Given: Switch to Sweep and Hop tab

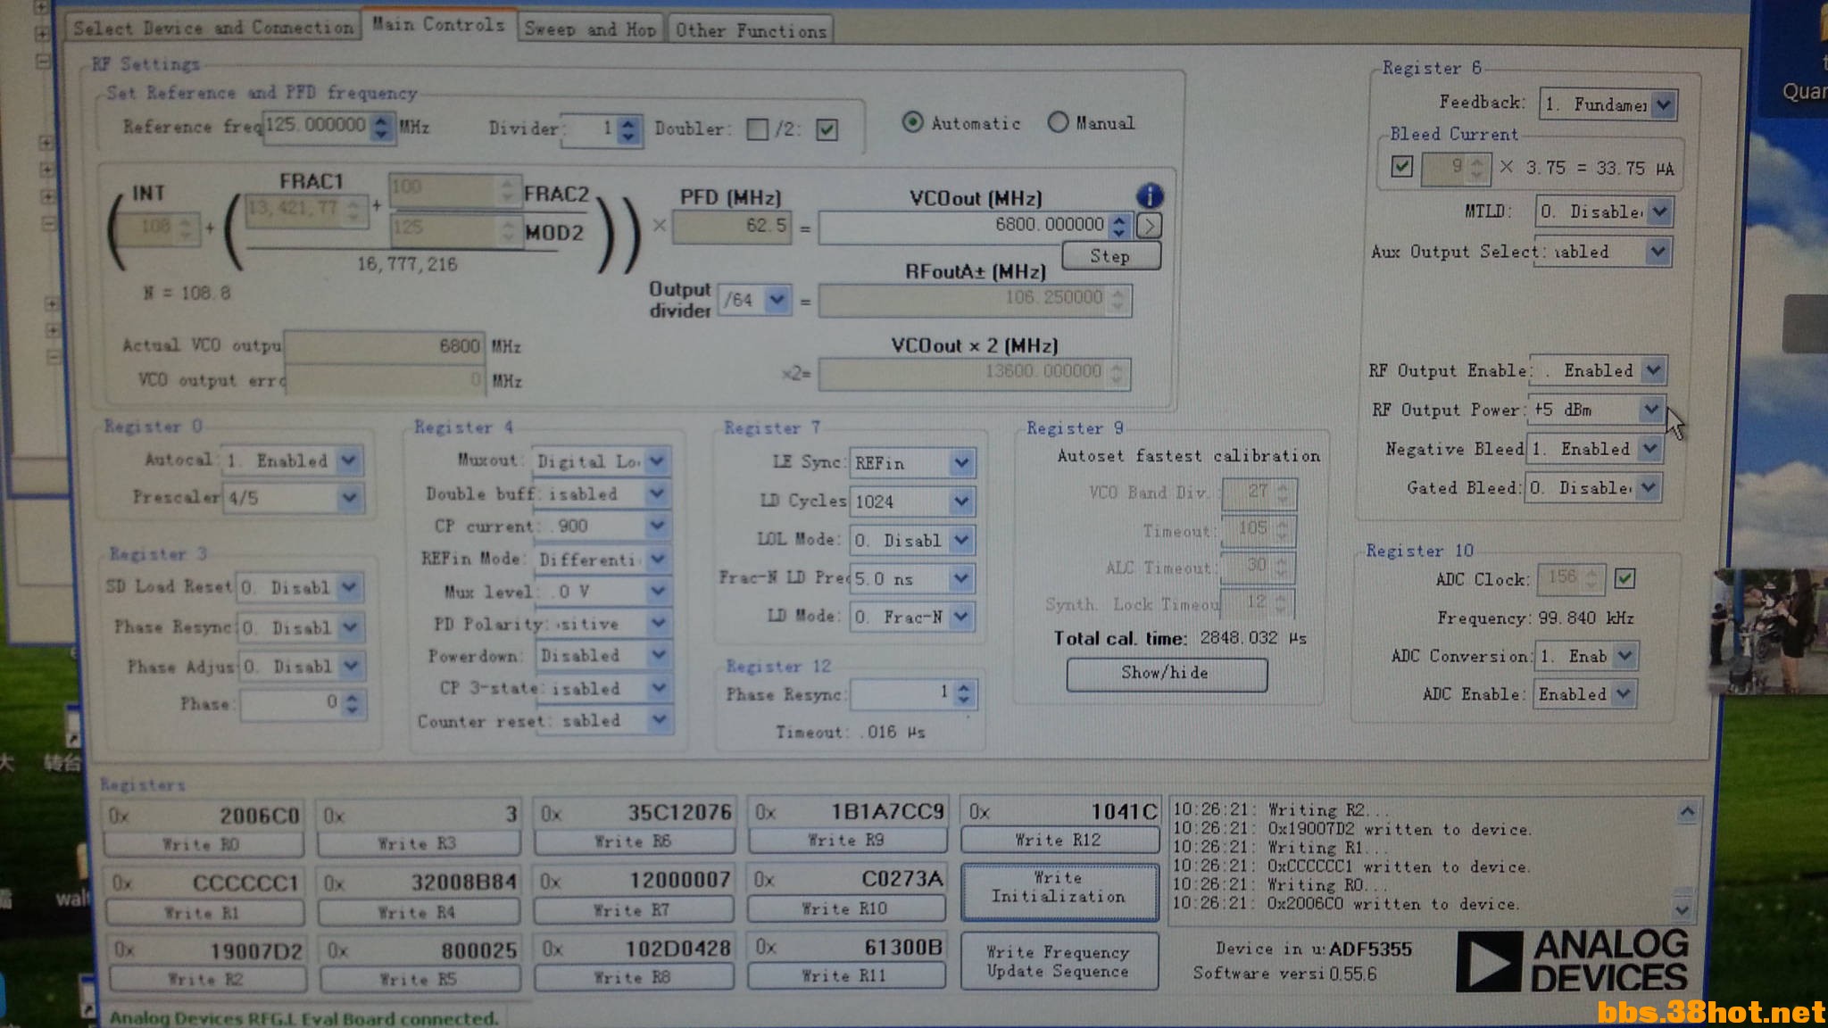Looking at the screenshot, I should click(590, 29).
